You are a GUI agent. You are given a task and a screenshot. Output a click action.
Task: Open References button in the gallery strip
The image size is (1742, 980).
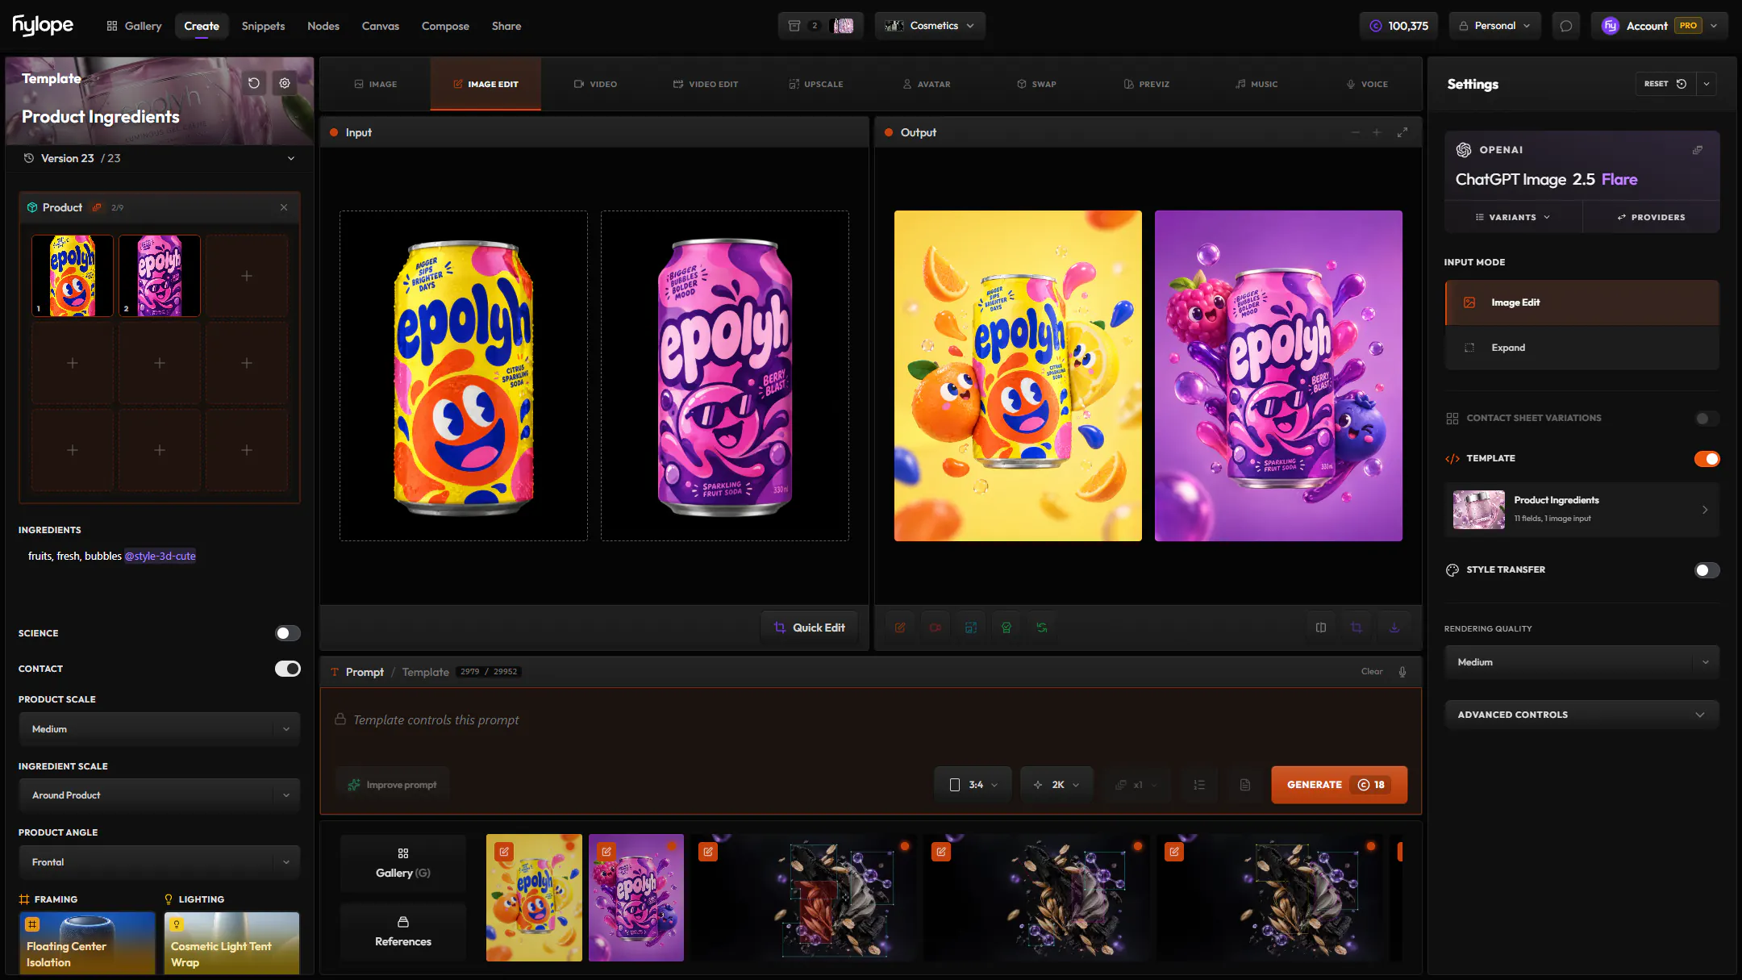pos(403,932)
